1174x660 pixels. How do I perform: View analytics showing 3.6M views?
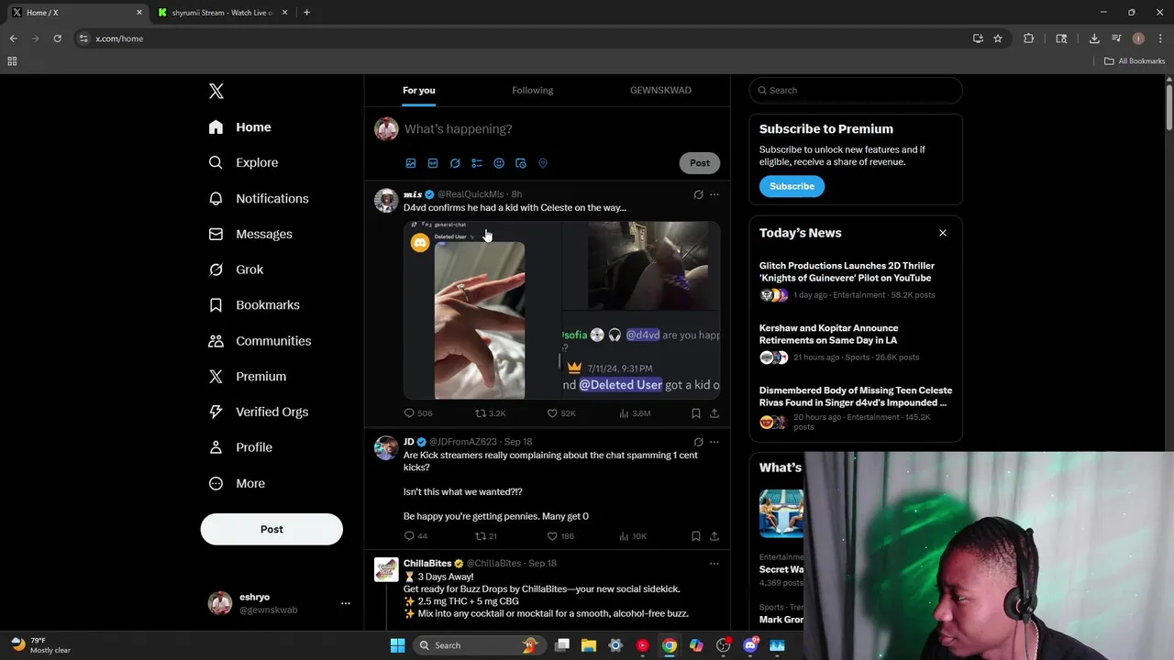coord(635,413)
